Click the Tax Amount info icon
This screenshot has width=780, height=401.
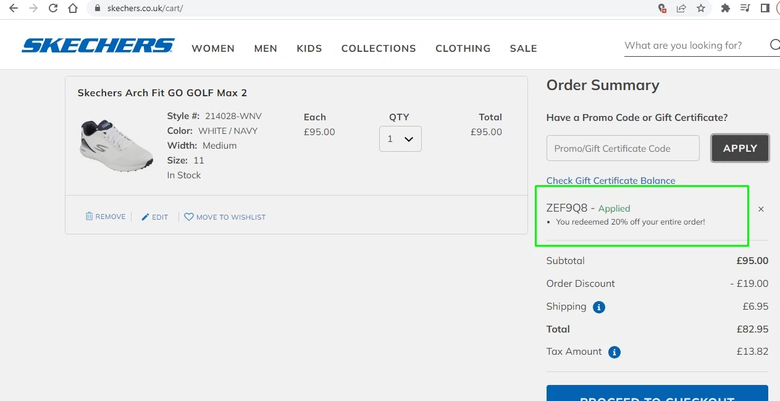(x=614, y=352)
